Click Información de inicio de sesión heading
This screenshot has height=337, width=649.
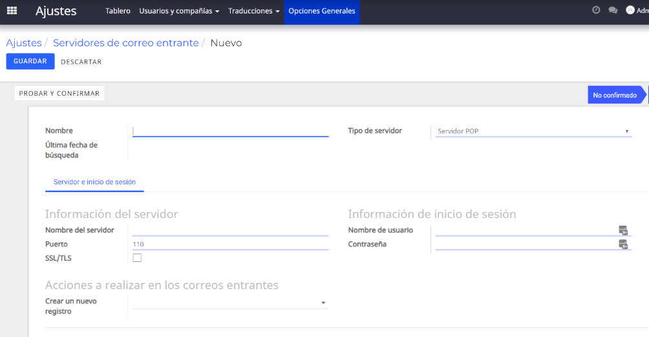click(432, 214)
